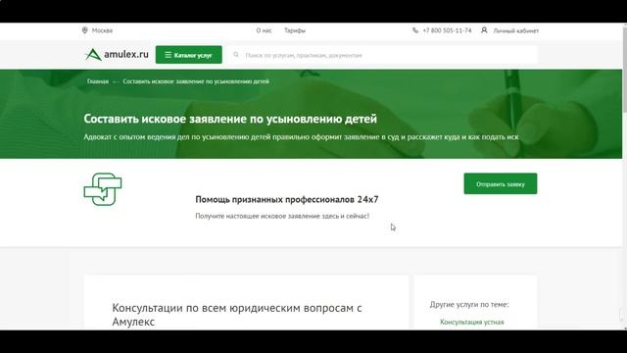This screenshot has height=353, width=627.
Task: Open the Москва city selector
Action: point(102,30)
